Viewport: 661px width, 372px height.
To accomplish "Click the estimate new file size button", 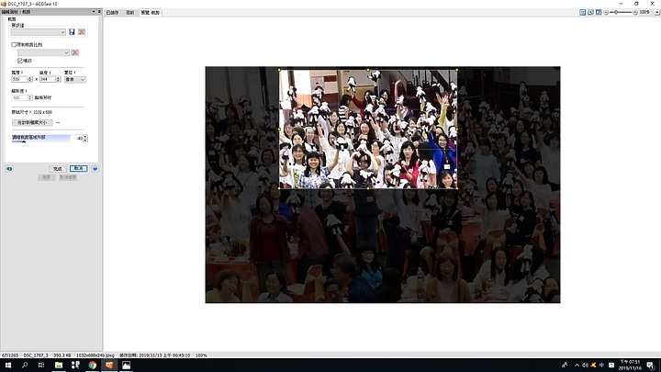I will coord(32,123).
